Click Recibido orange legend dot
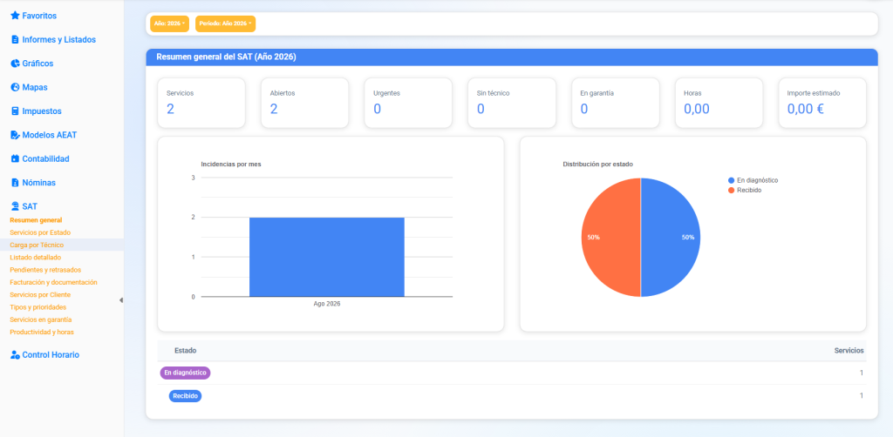This screenshot has height=437, width=893. pos(732,191)
